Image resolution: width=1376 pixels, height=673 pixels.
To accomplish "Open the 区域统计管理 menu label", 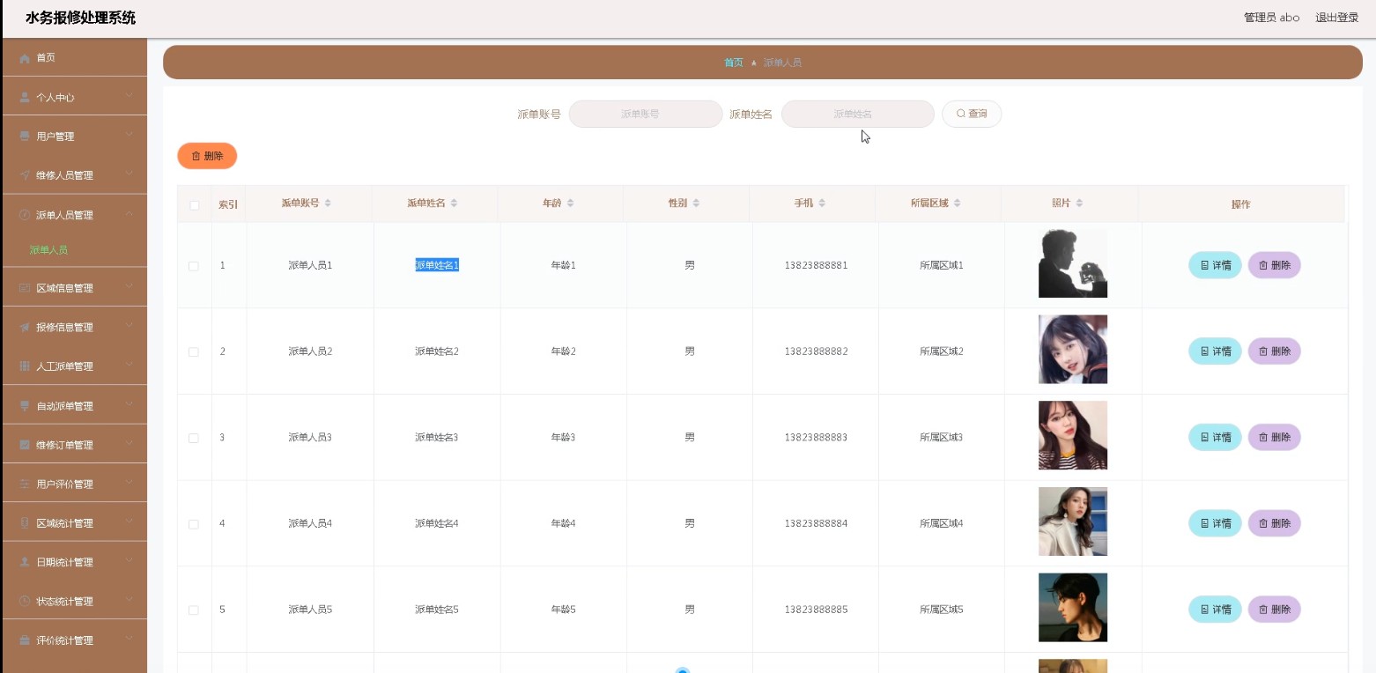I will (x=64, y=523).
